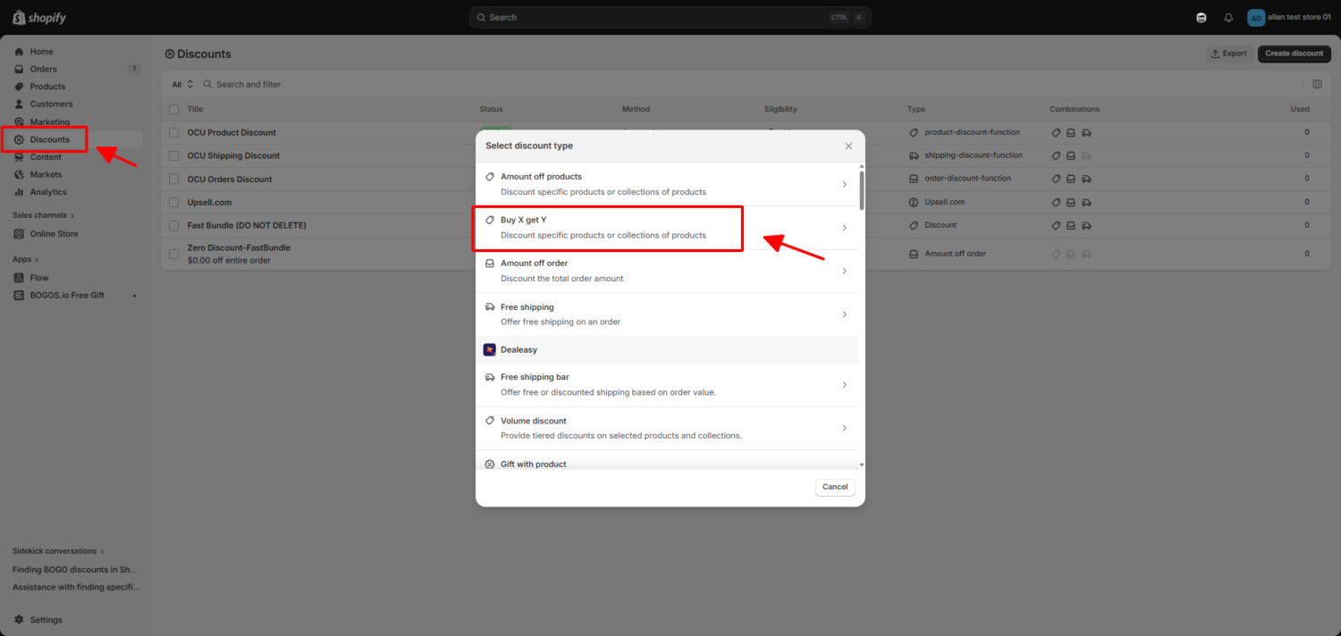The width and height of the screenshot is (1341, 636).
Task: Select Volume discount option
Action: click(667, 428)
